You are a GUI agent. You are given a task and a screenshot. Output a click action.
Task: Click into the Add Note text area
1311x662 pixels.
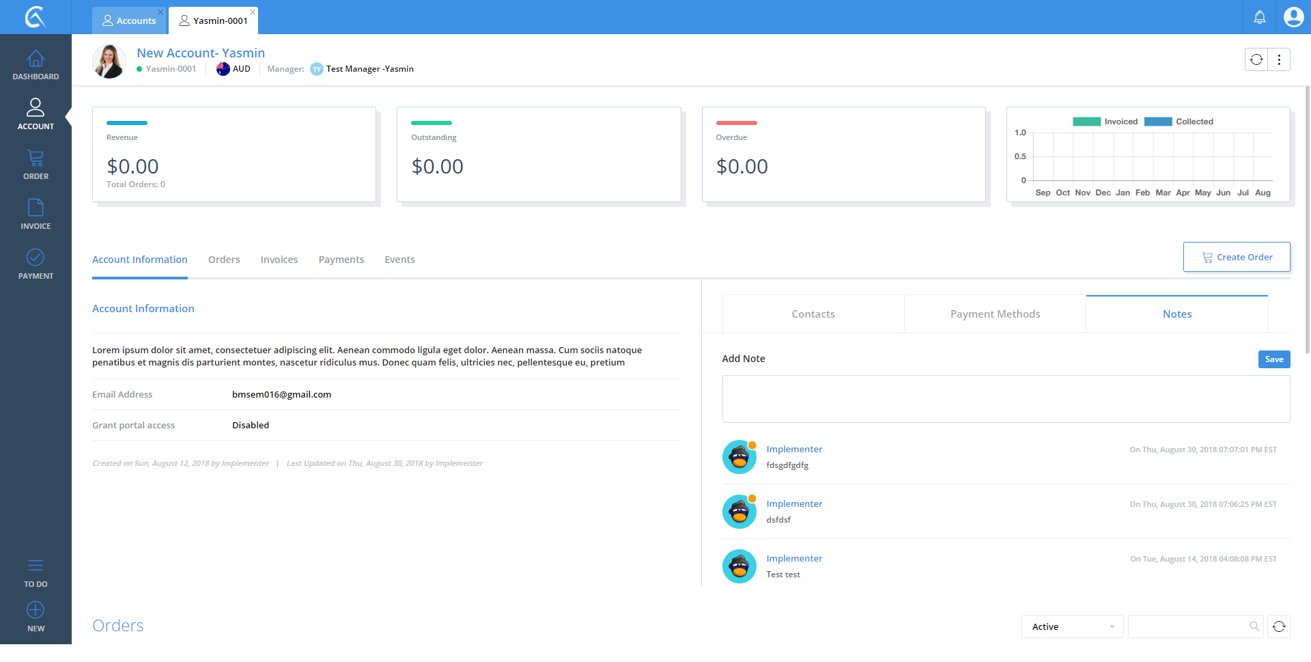click(x=1006, y=399)
